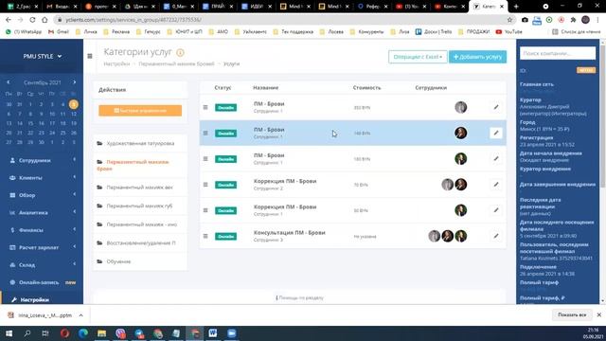The height and width of the screenshot is (341, 606).
Task: Click pencil icon on highlighted ПМ - Брови row
Action: pyautogui.click(x=496, y=133)
